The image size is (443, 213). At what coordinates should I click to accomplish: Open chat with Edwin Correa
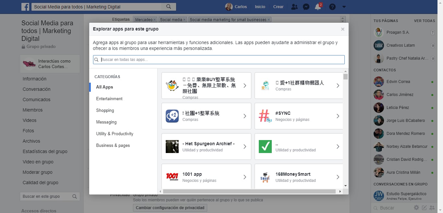pos(404,82)
